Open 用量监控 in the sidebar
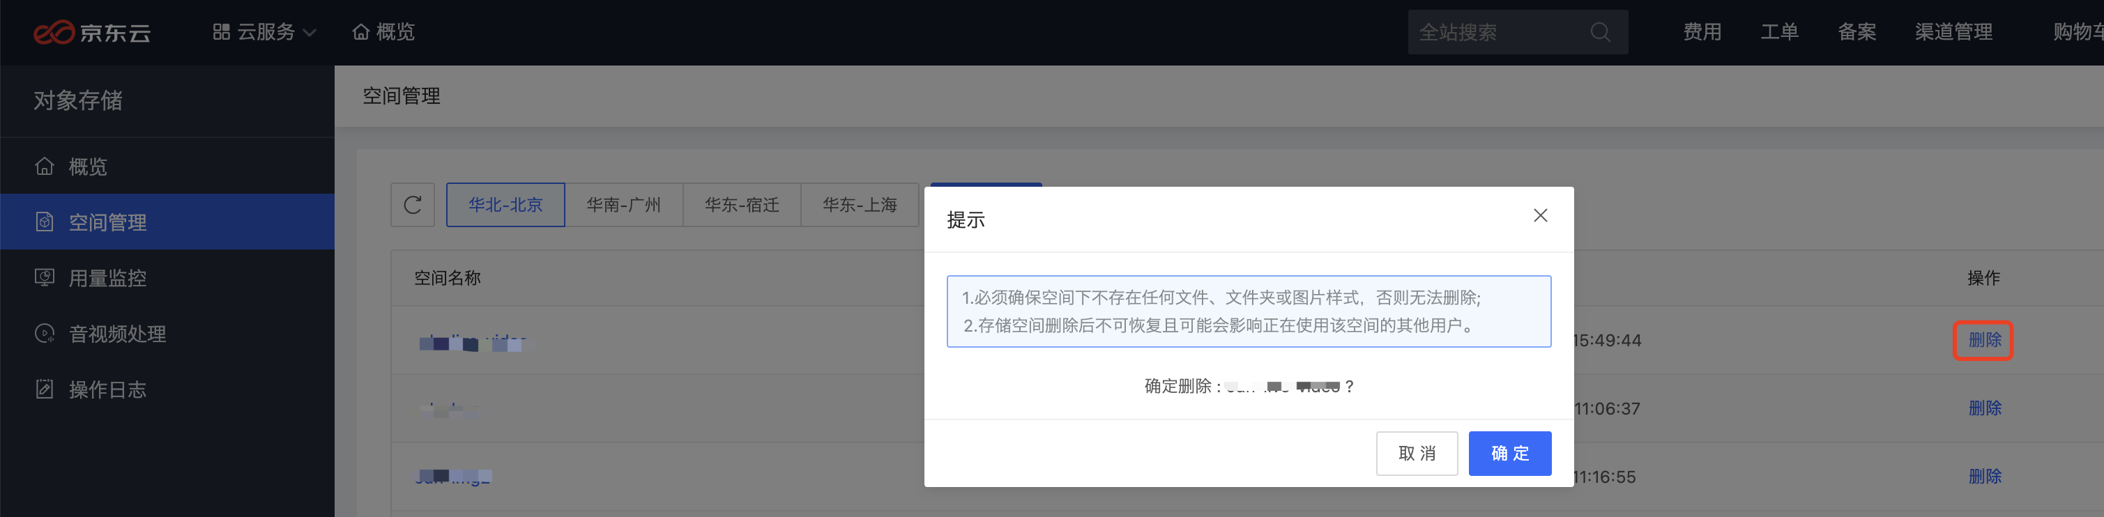Viewport: 2104px width, 517px height. (x=167, y=278)
